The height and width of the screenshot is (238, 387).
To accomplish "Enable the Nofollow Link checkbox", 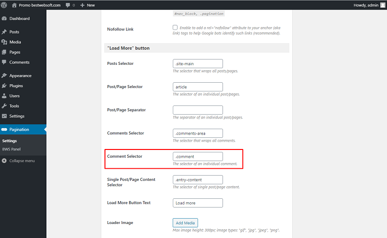I will pos(175,28).
